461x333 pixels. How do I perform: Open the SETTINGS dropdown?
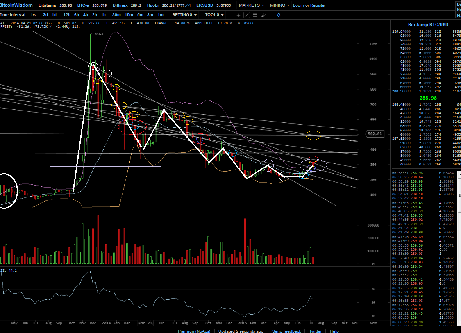pos(184,15)
